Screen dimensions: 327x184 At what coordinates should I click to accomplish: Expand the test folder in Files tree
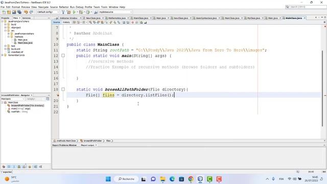(5, 46)
